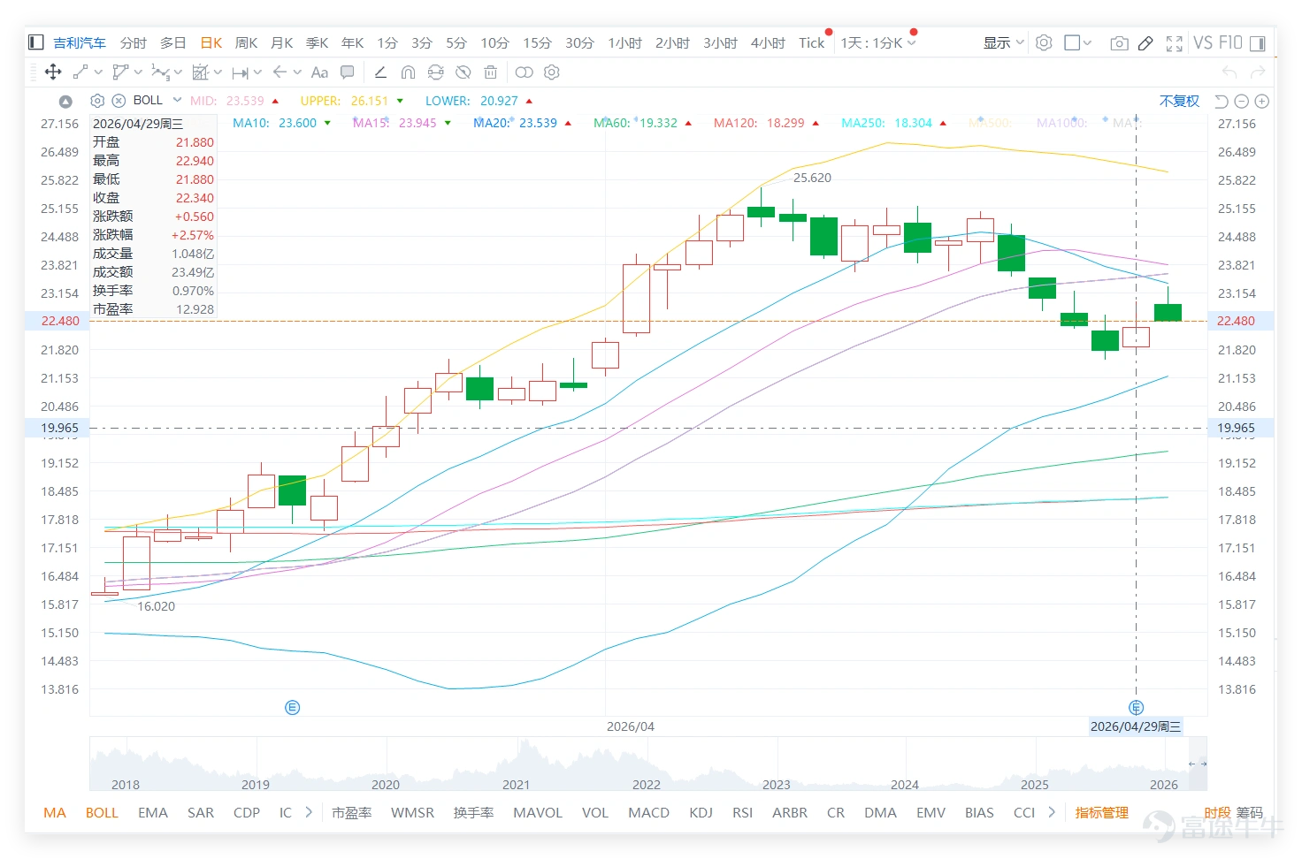Open 指标管理 indicator management

[1101, 812]
